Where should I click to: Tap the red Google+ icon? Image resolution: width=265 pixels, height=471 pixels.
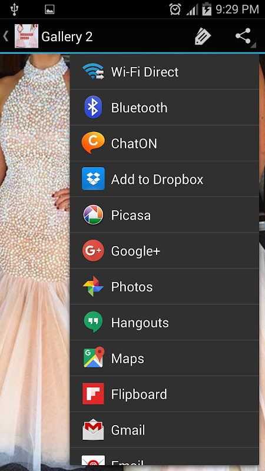(93, 250)
